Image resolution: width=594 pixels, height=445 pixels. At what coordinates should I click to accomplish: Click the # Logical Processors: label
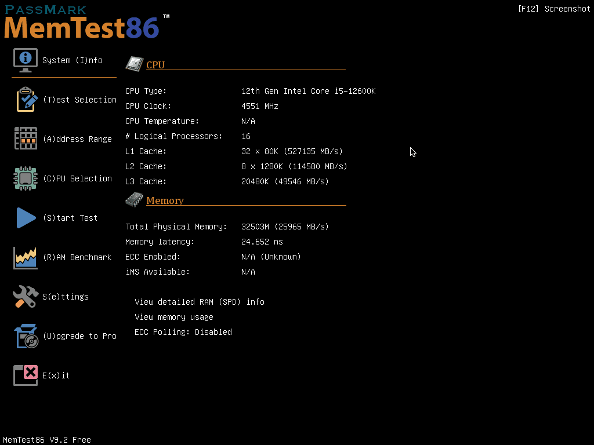(174, 136)
